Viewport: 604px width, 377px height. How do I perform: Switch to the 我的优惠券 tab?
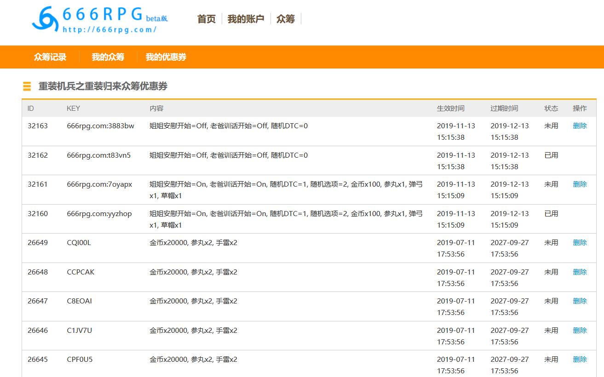click(166, 57)
